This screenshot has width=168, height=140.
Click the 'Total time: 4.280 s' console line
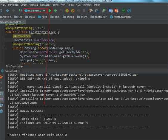point(32,119)
